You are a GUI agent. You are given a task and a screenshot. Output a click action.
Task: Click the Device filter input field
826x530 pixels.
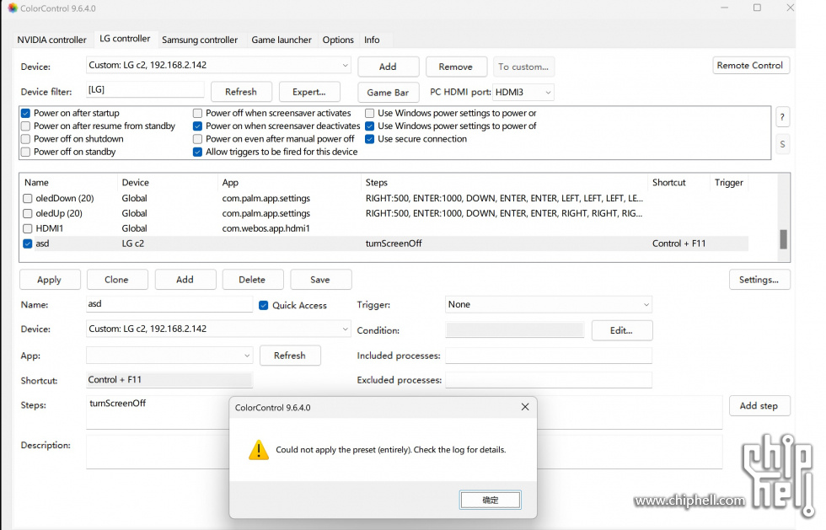click(145, 89)
